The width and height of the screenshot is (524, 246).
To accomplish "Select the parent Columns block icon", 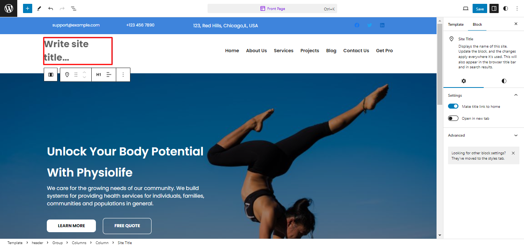I will 51,75.
